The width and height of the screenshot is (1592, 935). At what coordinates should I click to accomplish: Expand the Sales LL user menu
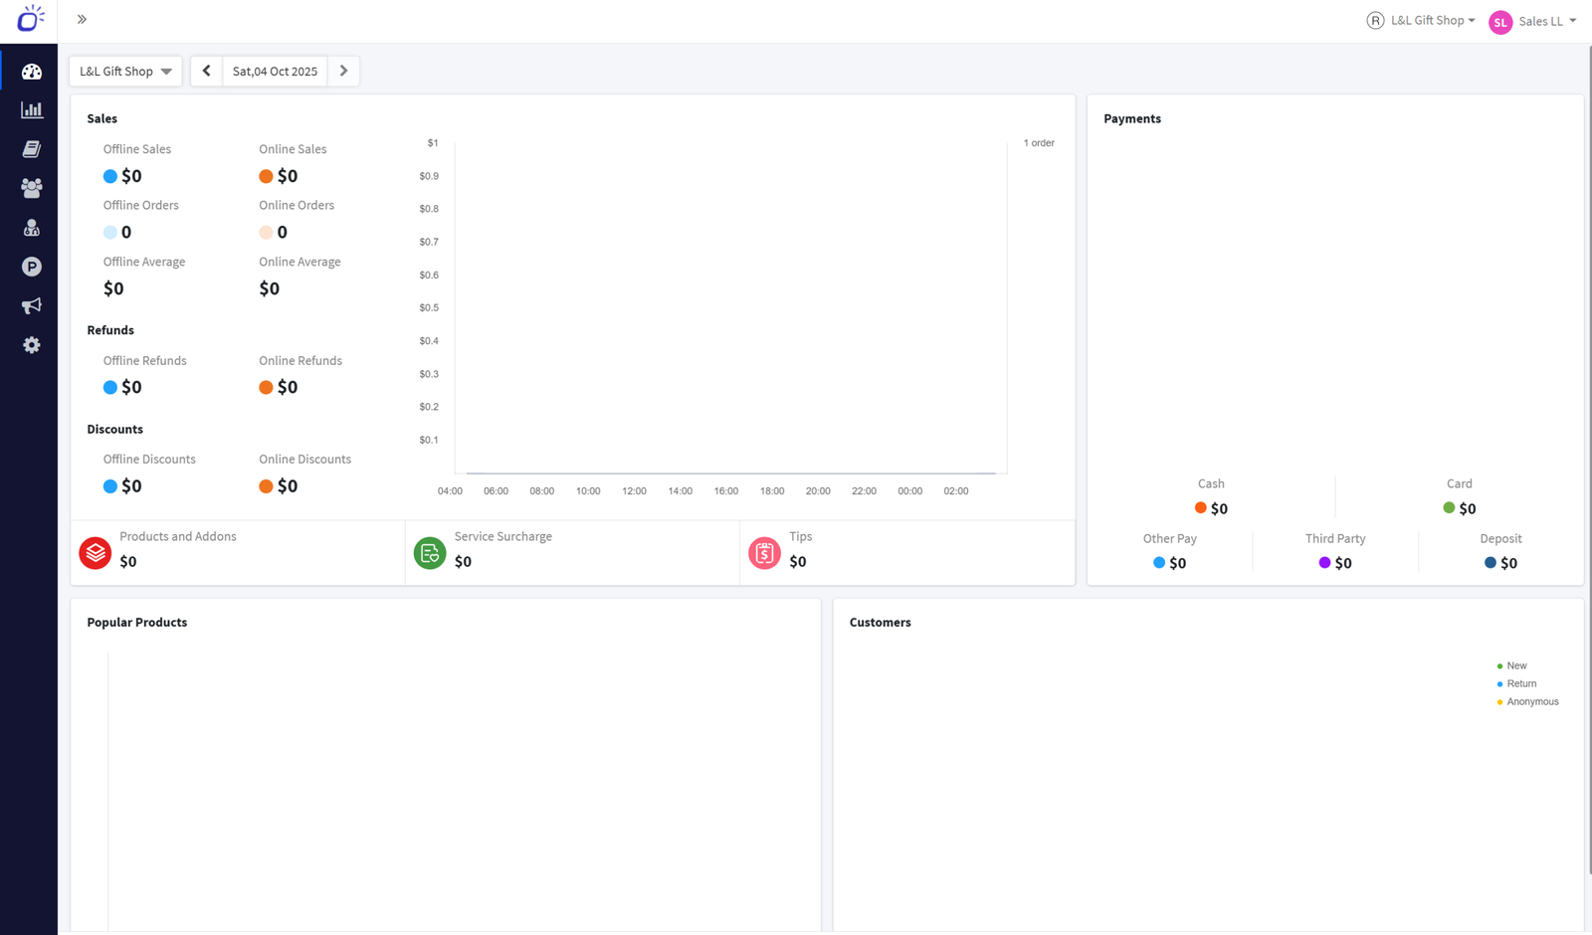1533,21
